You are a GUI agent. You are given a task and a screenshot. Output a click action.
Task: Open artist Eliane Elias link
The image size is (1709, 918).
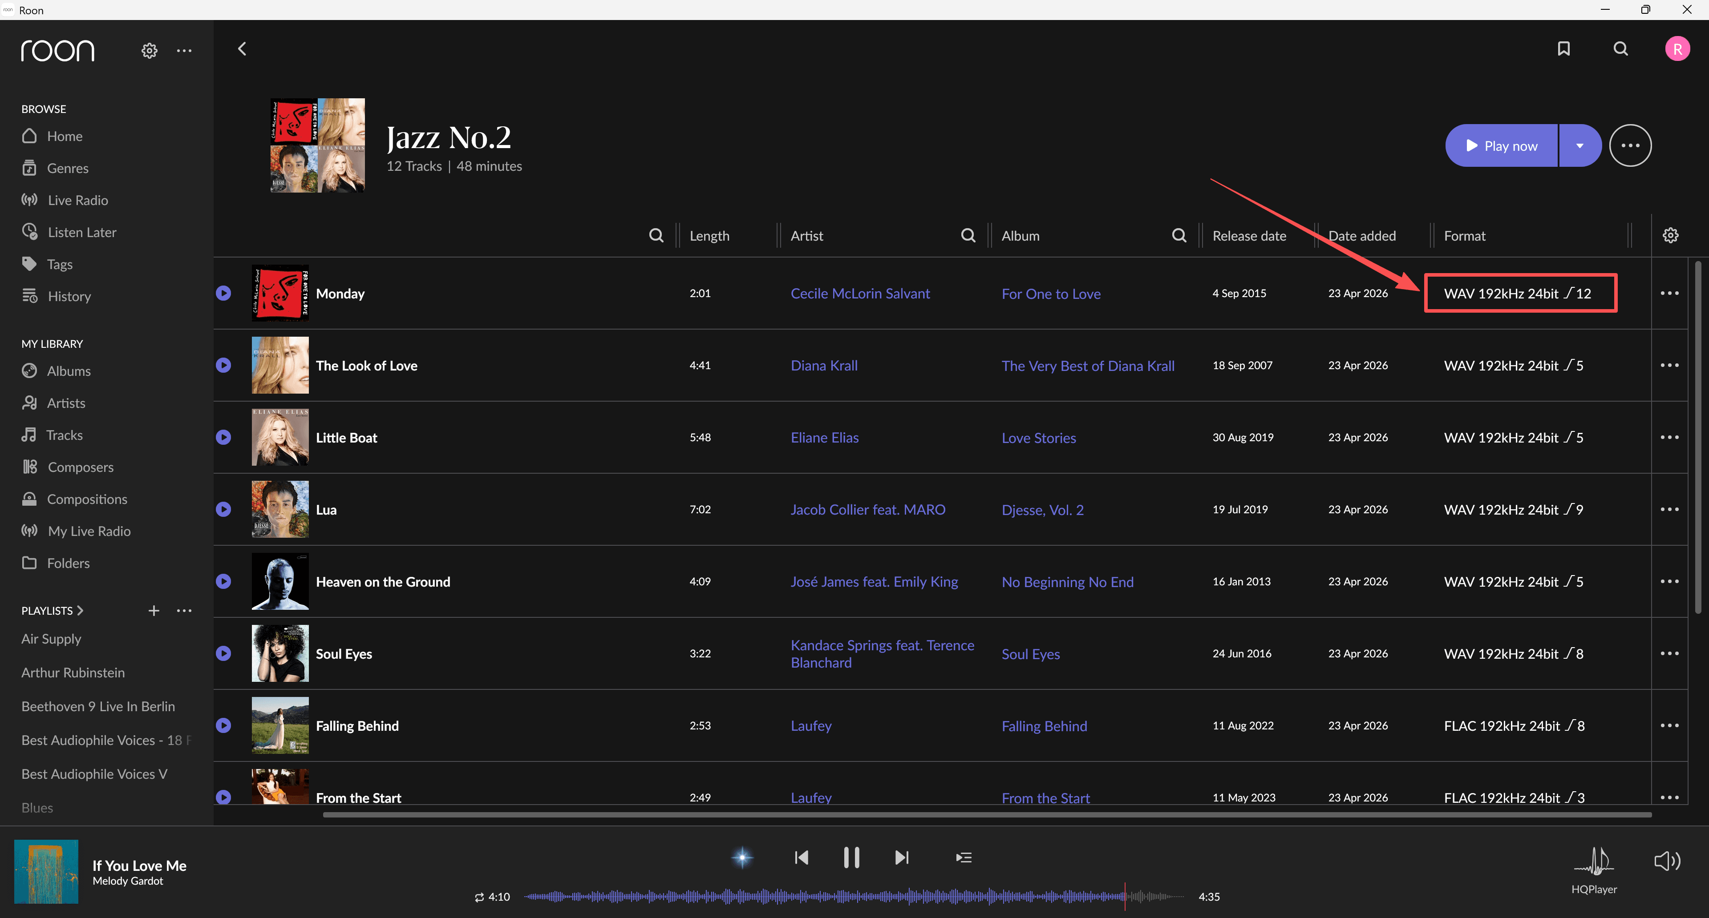coord(825,438)
